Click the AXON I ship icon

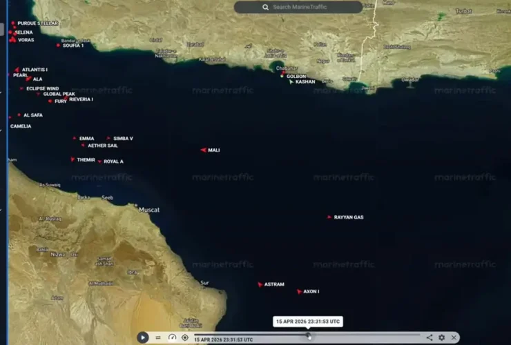pyautogui.click(x=299, y=291)
